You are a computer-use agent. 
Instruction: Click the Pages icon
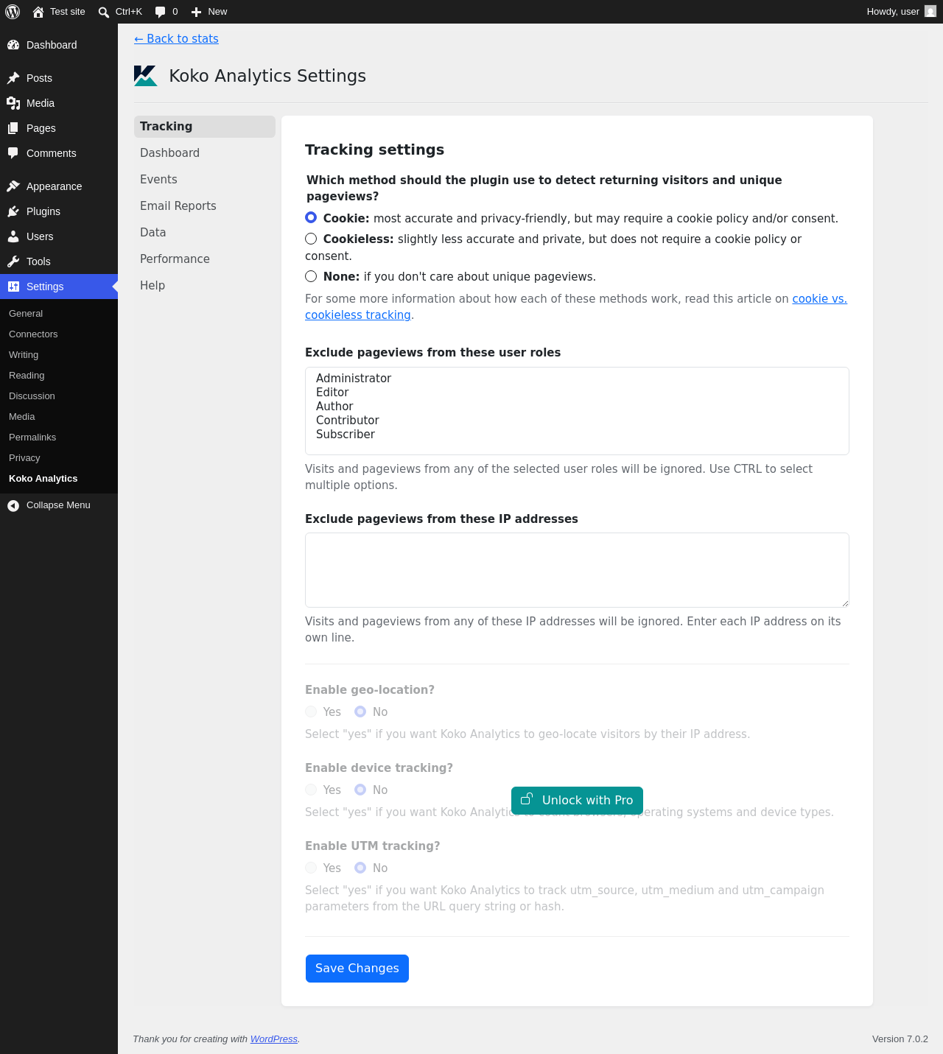(13, 128)
